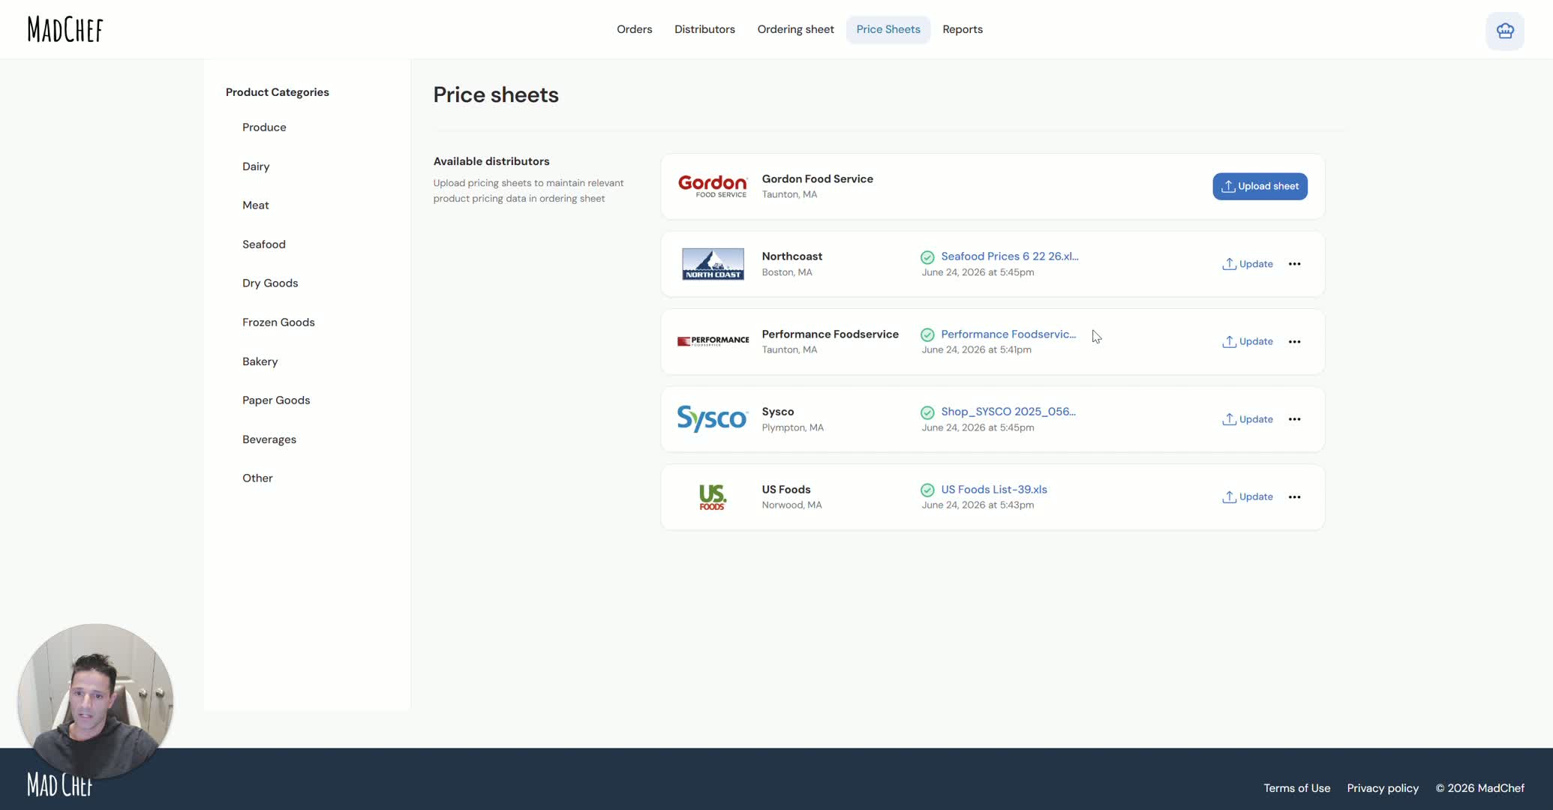Viewport: 1553px width, 810px height.
Task: Open the chef hat profile icon
Action: (1504, 31)
